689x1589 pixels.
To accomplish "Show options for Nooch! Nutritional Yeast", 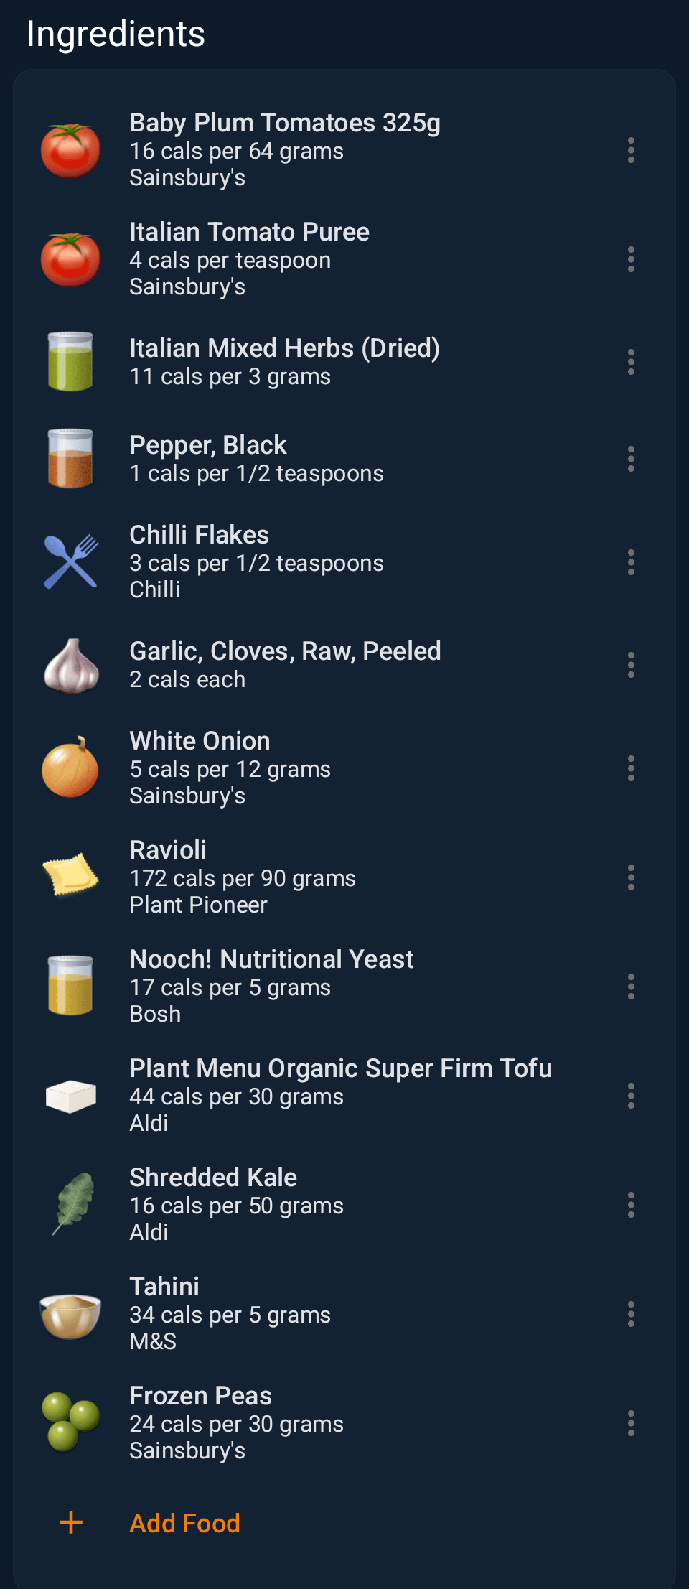I will (631, 987).
